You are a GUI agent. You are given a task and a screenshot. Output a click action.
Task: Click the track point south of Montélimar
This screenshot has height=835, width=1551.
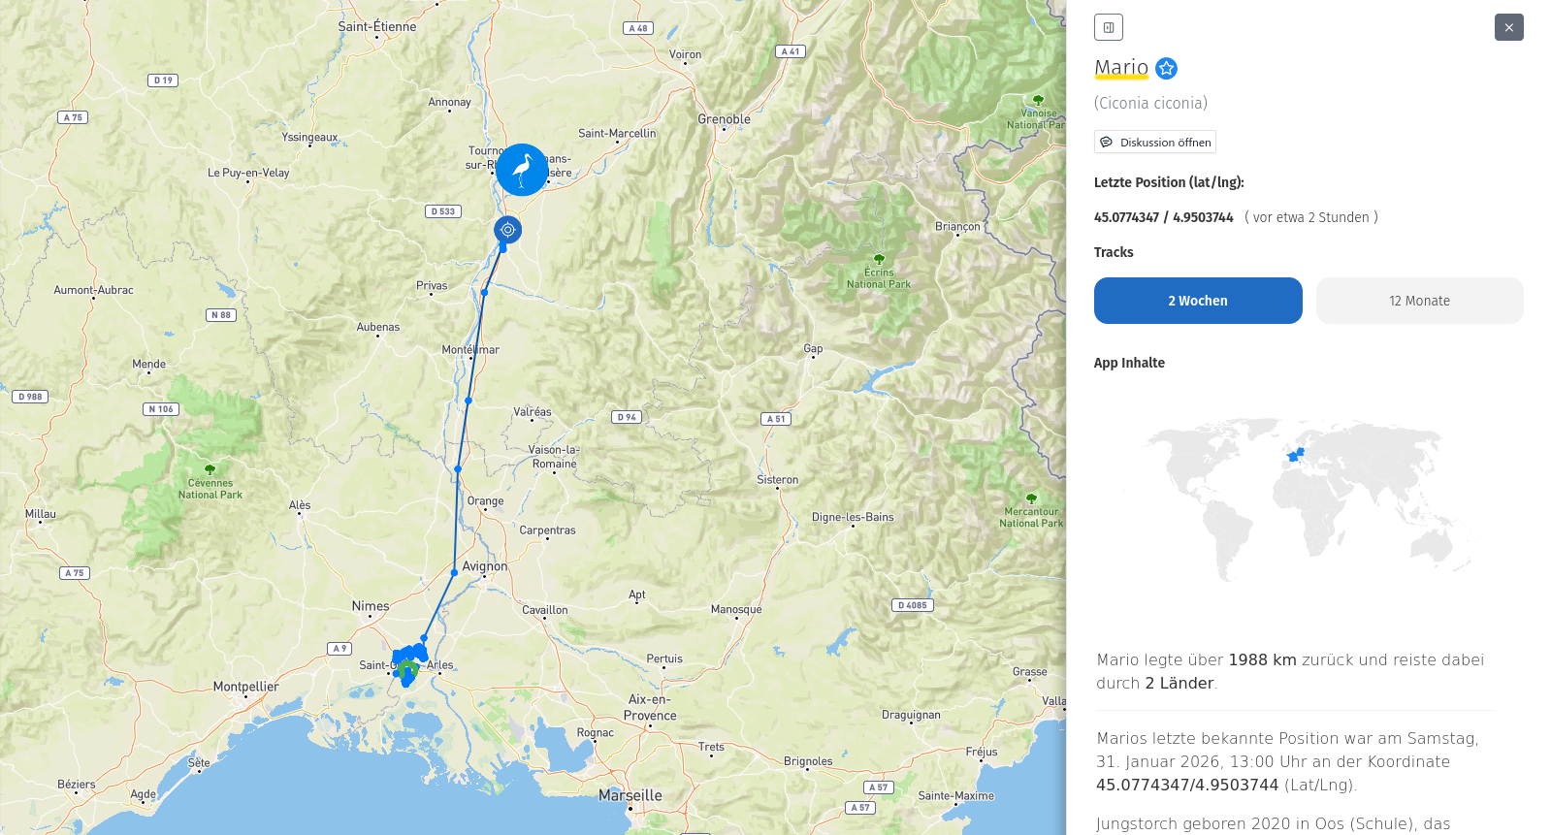point(469,401)
